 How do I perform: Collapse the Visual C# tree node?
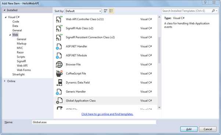tap(6, 17)
